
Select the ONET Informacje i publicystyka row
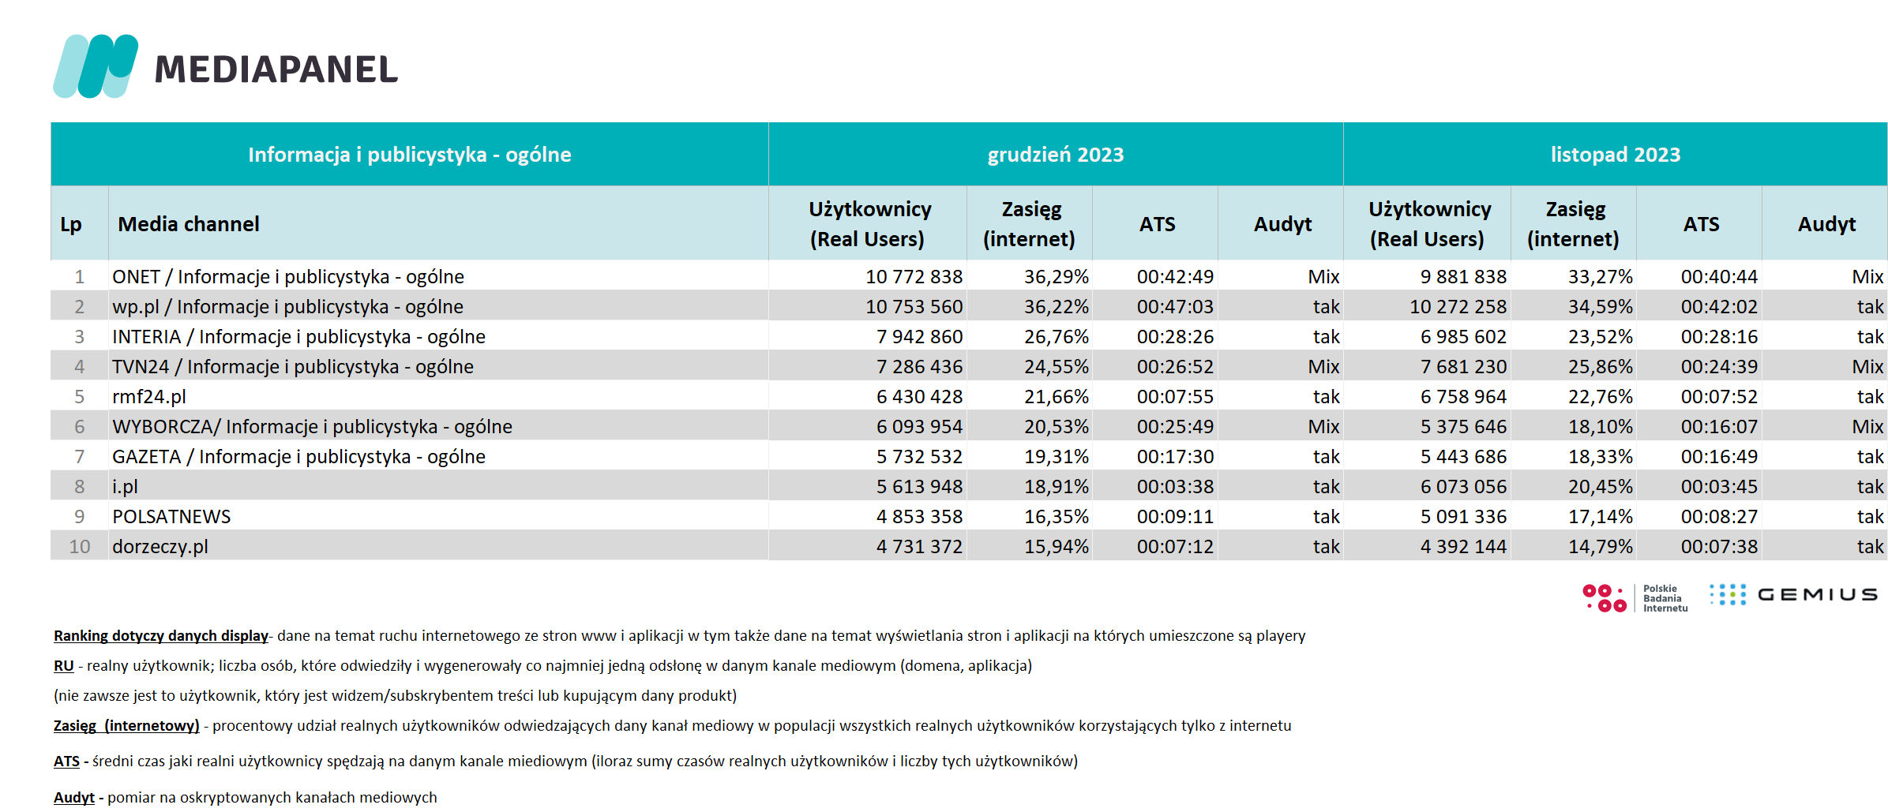point(969,276)
